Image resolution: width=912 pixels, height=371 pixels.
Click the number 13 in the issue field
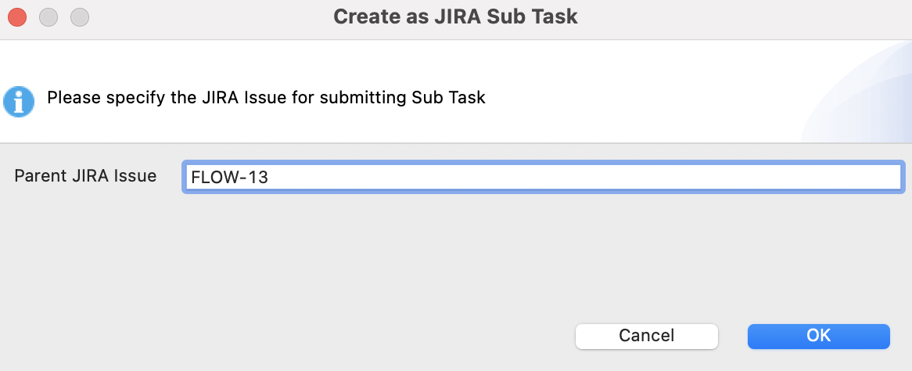point(258,178)
